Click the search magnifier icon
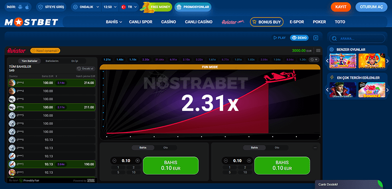 pyautogui.click(x=334, y=39)
